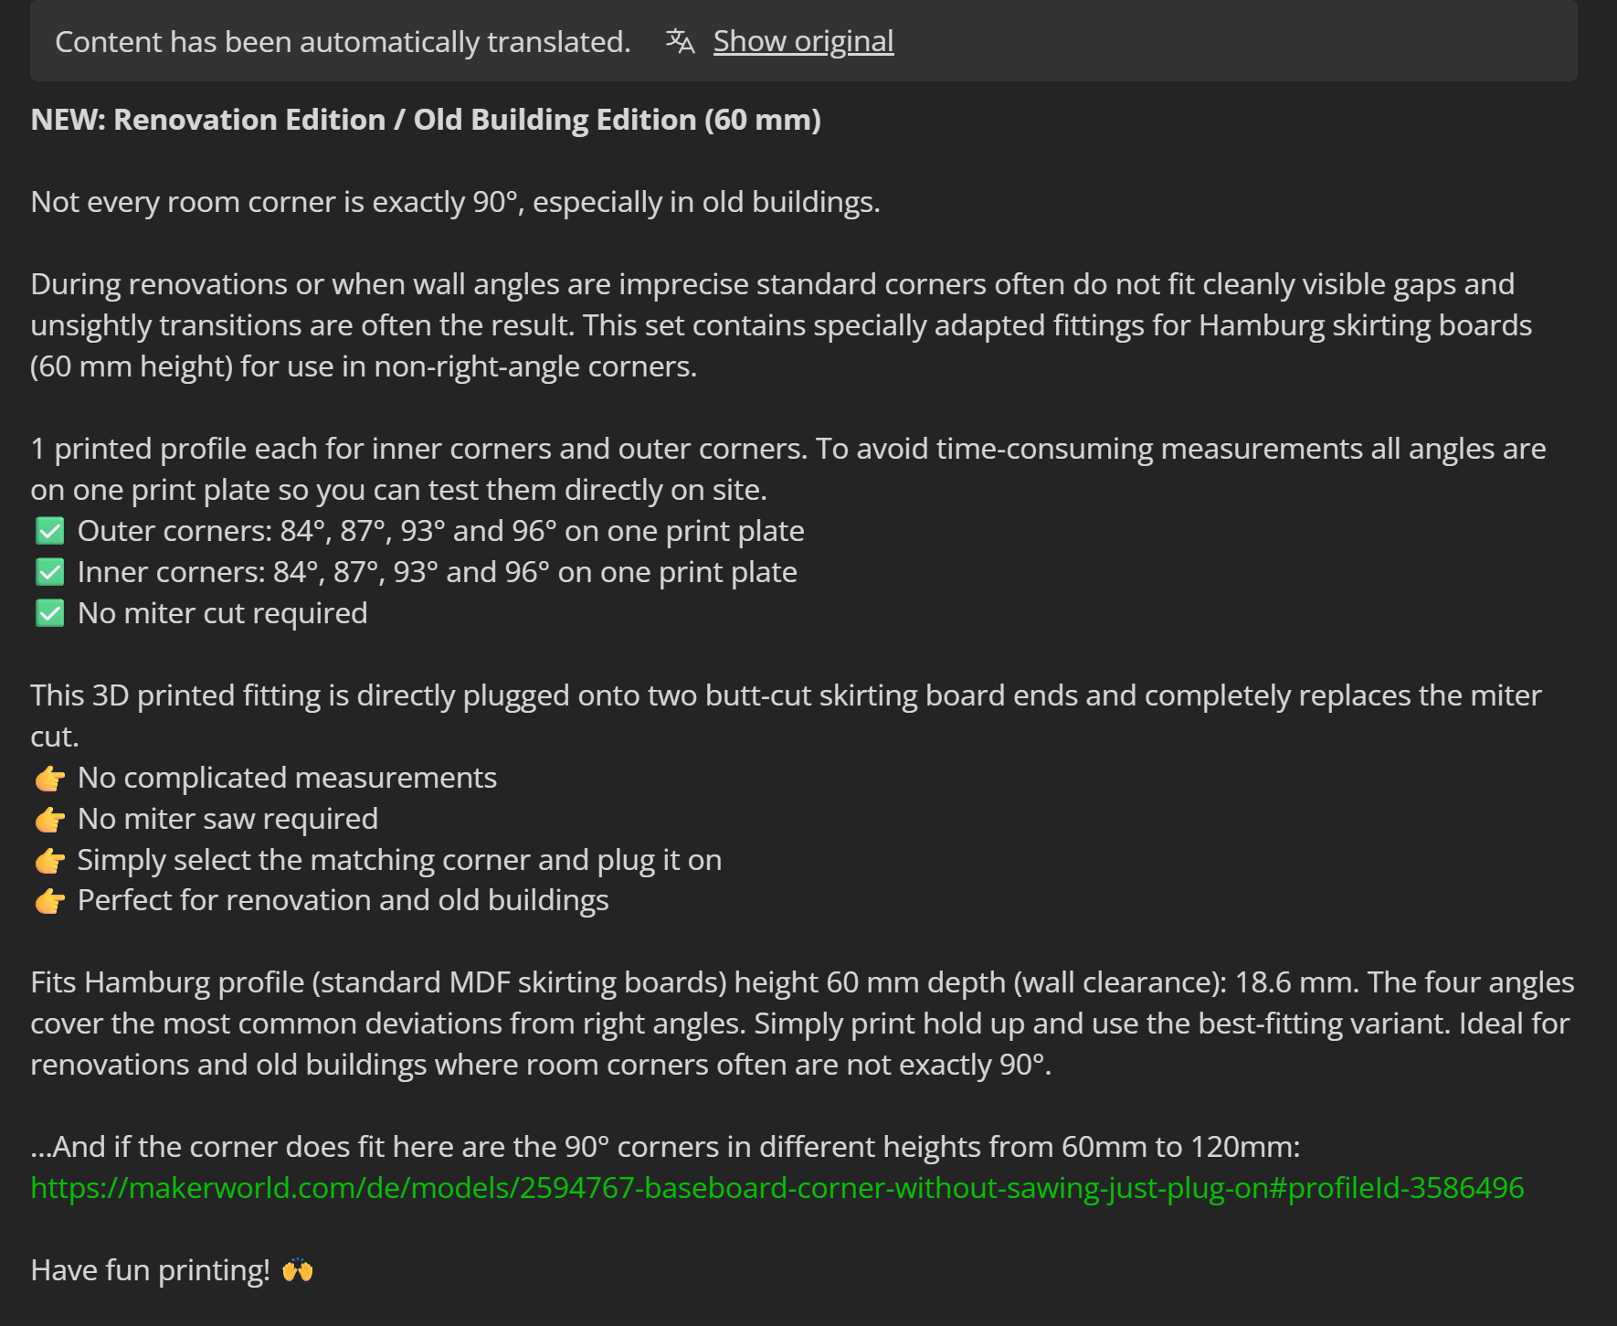The image size is (1617, 1326).
Task: Click the Have fun printing text
Action: 151,1270
